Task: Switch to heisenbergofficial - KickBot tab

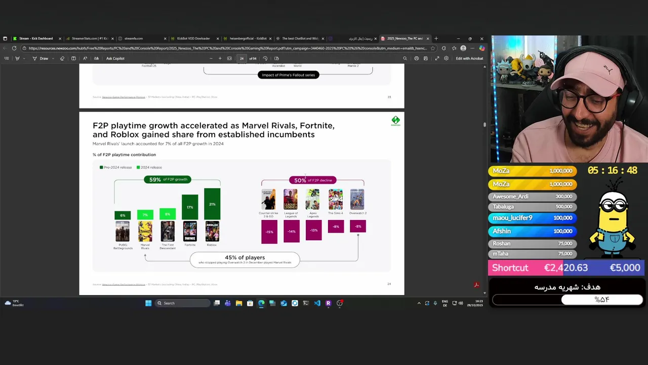Action: point(248,39)
